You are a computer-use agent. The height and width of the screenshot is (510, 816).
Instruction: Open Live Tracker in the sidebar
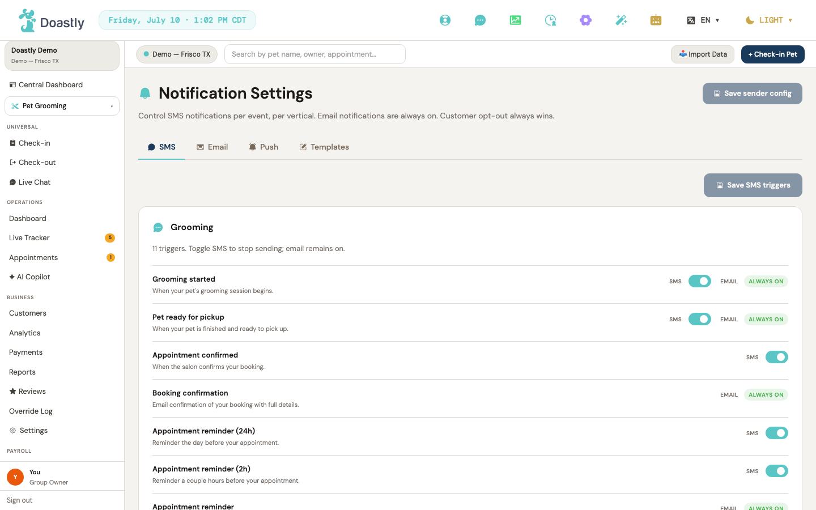(62, 238)
